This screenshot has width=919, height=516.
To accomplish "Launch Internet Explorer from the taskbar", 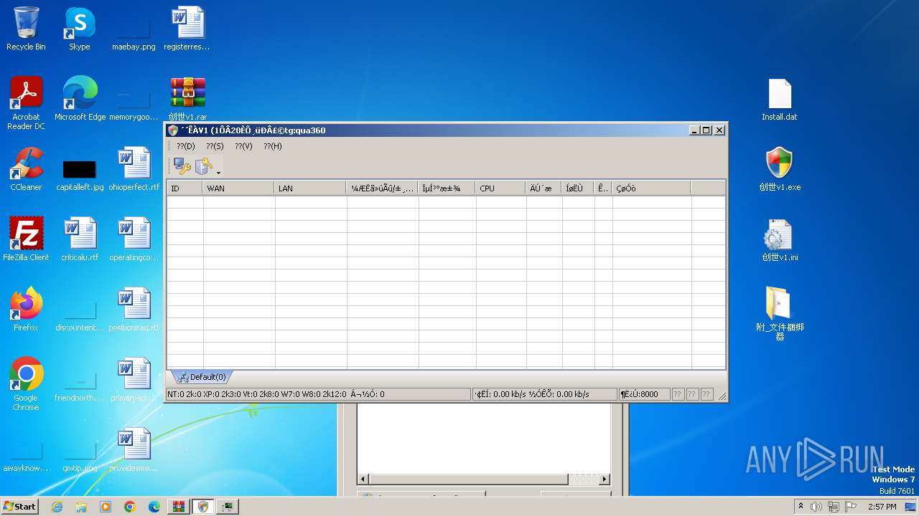I will click(57, 507).
